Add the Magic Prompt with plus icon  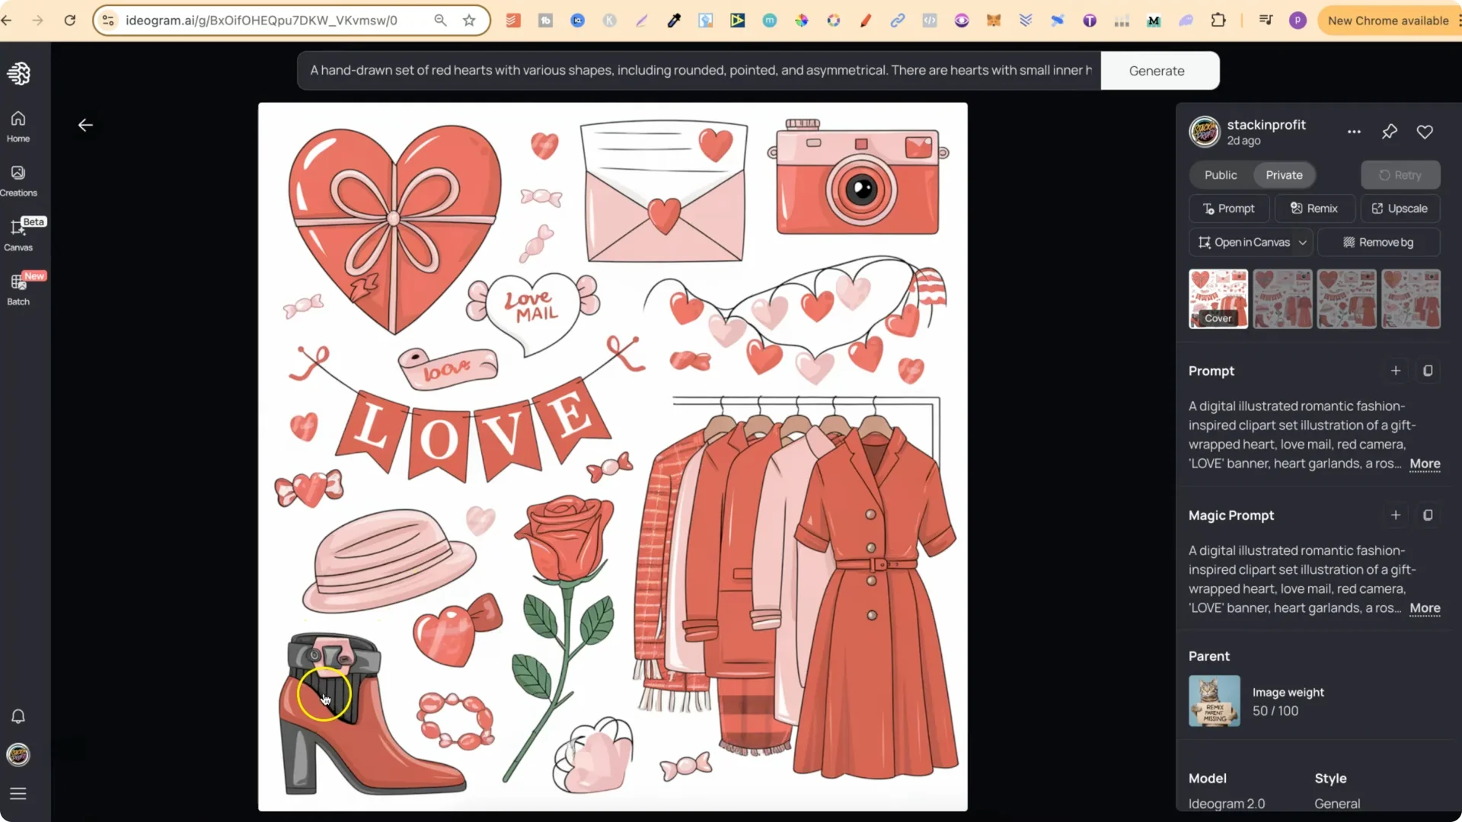point(1395,515)
